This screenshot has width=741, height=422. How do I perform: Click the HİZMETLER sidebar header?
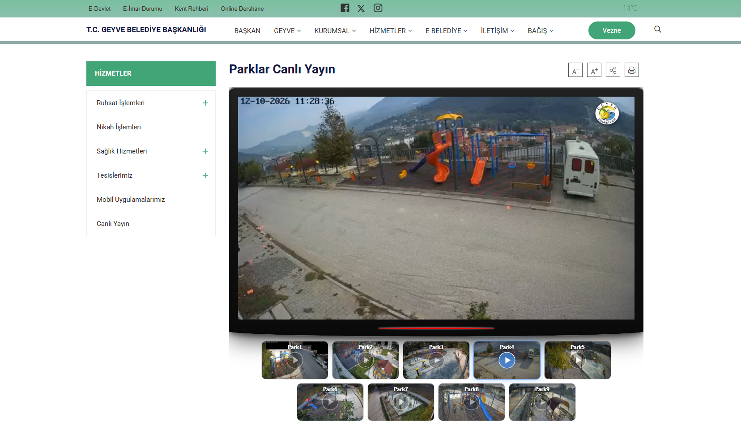coord(151,73)
